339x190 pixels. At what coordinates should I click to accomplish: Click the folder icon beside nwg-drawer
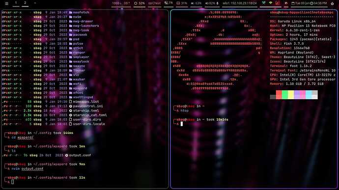coord(70,22)
